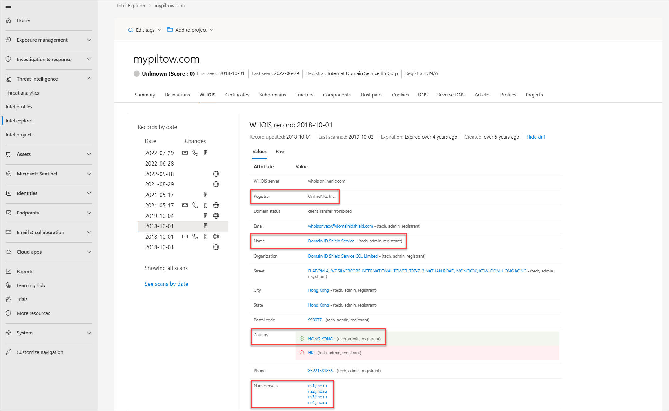Image resolution: width=669 pixels, height=411 pixels.
Task: Click red minus icon beside HK
Action: (x=302, y=352)
